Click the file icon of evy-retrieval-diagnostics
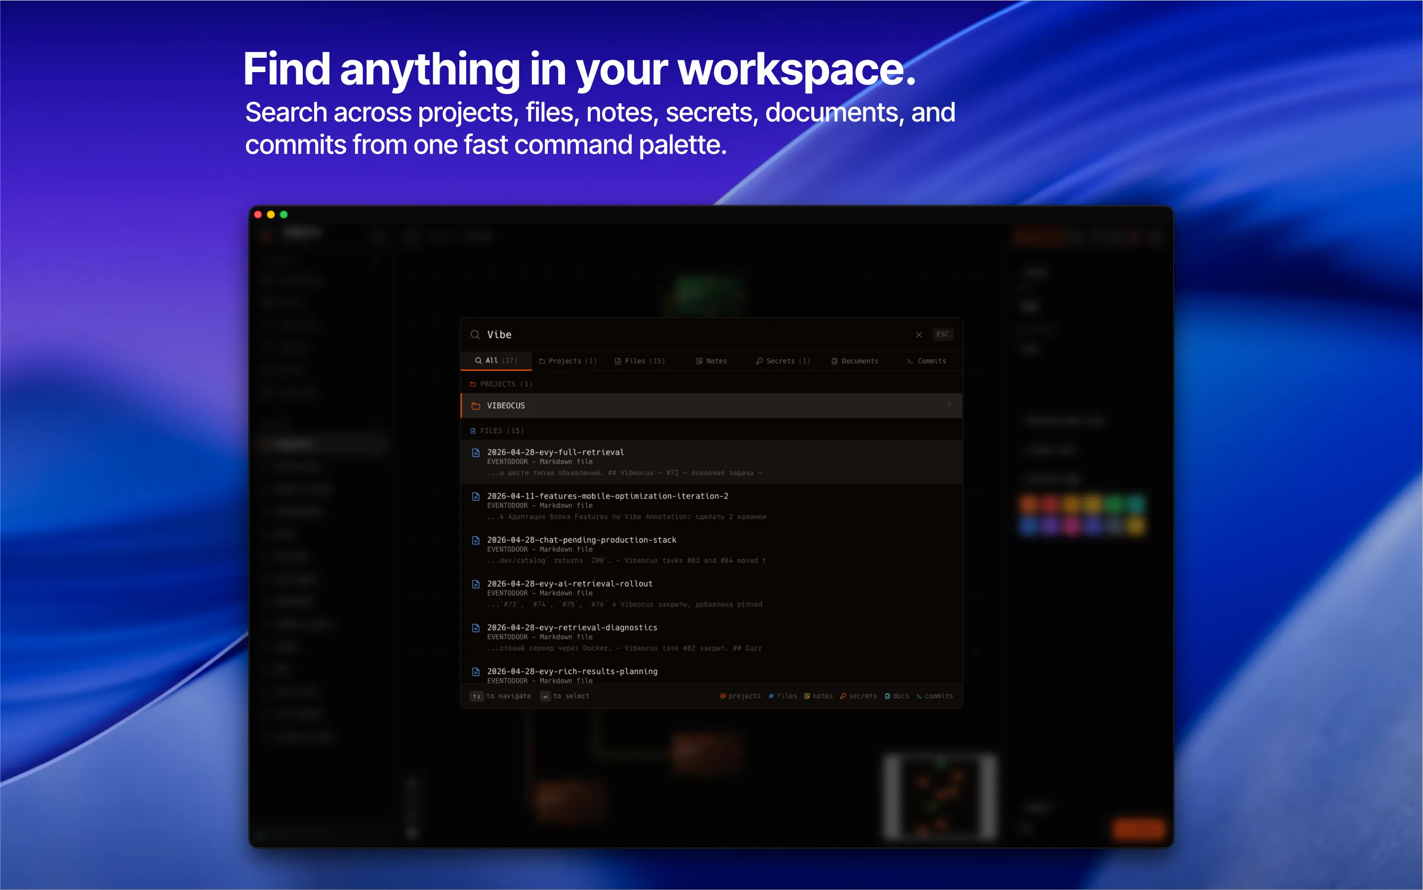 coord(475,628)
